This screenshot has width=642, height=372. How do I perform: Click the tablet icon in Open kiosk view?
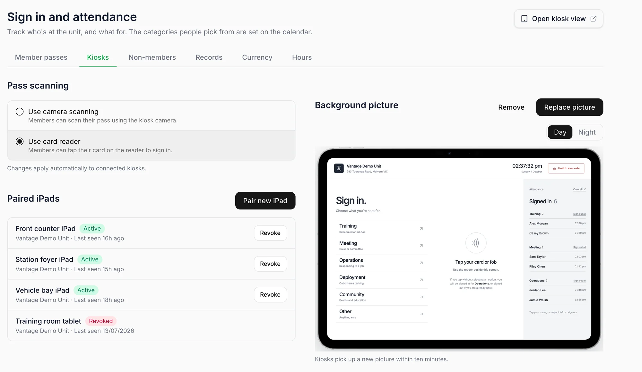[524, 19]
